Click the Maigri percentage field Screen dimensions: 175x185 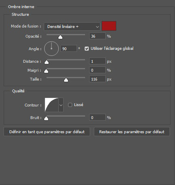tap(97, 70)
